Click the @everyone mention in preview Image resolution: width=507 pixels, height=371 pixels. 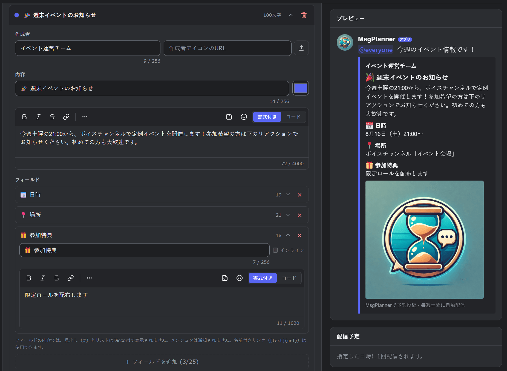pyautogui.click(x=376, y=50)
